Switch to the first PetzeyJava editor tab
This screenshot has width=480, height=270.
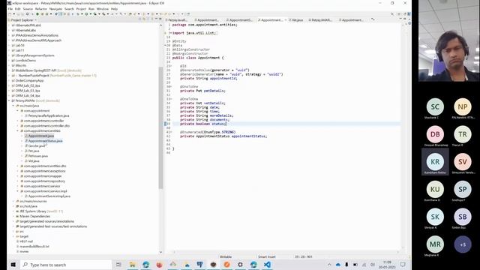coord(177,20)
